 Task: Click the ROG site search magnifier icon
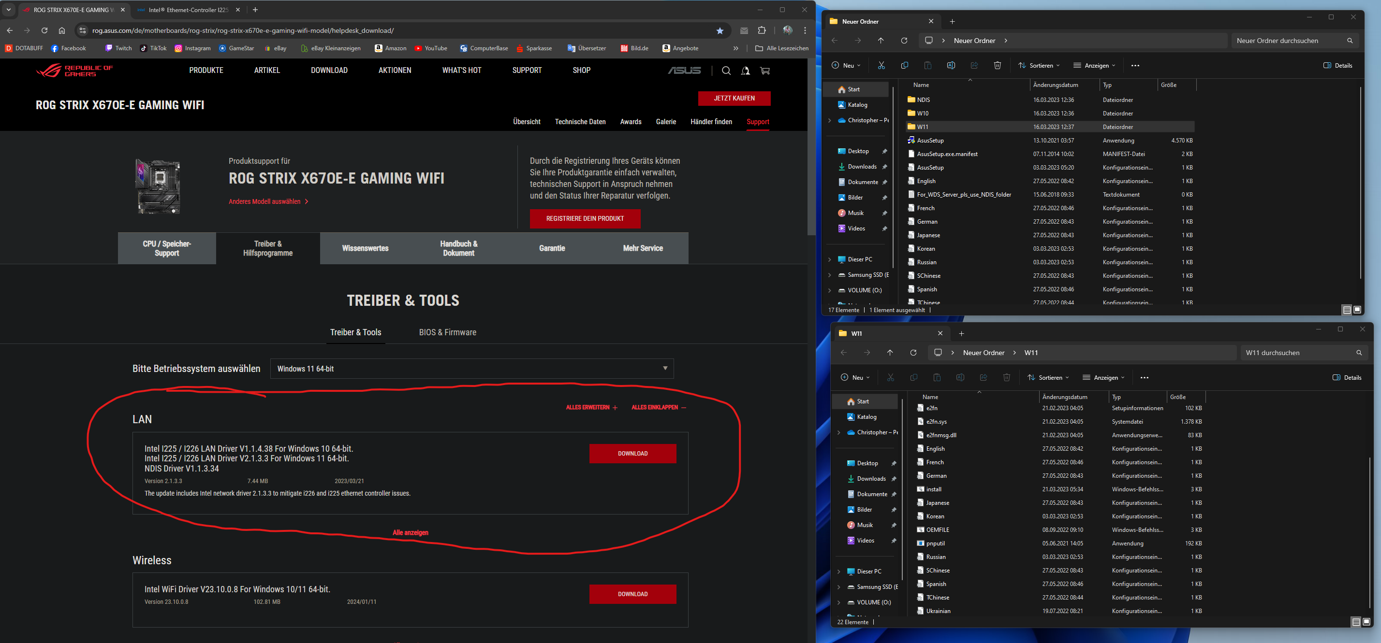click(726, 71)
